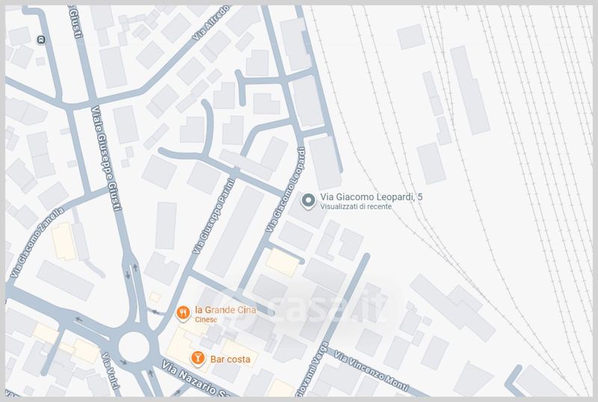Click the Via Giacomo Leopardi 5 location pin
The width and height of the screenshot is (598, 402).
(308, 200)
